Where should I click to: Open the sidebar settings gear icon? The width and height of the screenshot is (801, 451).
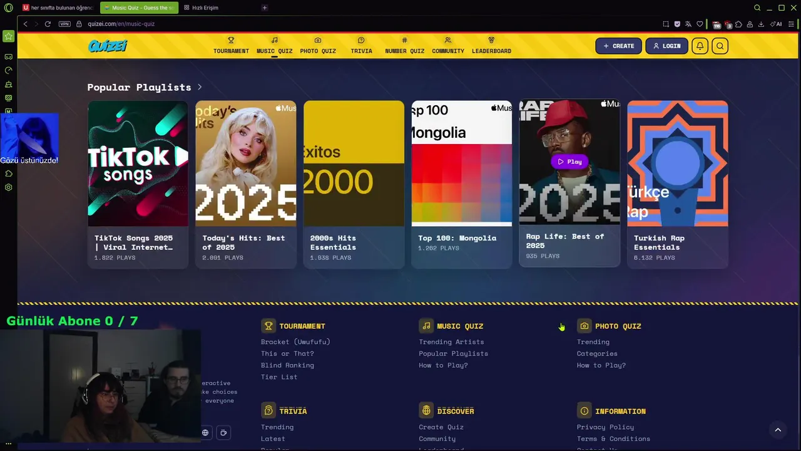(x=8, y=187)
